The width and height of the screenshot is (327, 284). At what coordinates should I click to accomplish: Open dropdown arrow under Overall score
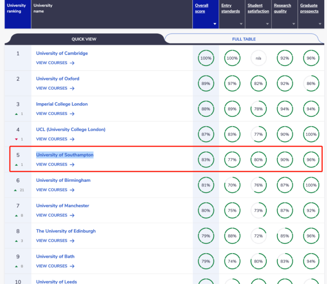[x=215, y=24]
